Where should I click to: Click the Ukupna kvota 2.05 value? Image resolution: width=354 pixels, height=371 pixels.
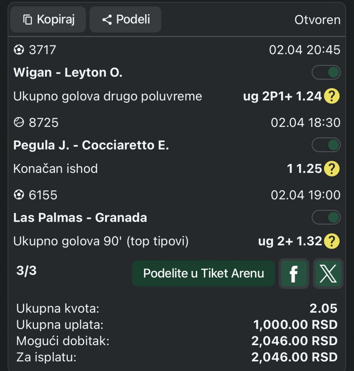point(323,308)
